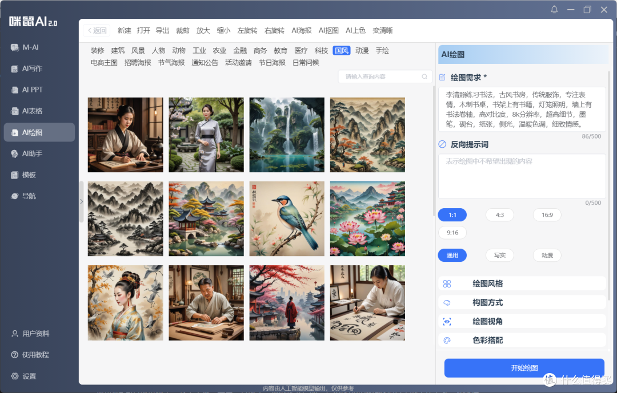Select the 9:16 aspect ratio
The width and height of the screenshot is (617, 393).
[452, 233]
